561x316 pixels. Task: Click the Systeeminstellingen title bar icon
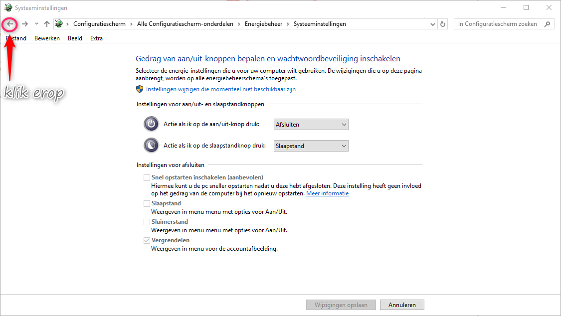click(8, 7)
